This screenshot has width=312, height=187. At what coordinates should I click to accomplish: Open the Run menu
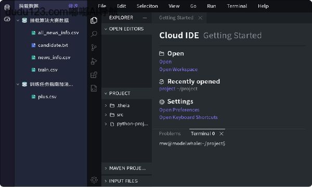(x=212, y=6)
